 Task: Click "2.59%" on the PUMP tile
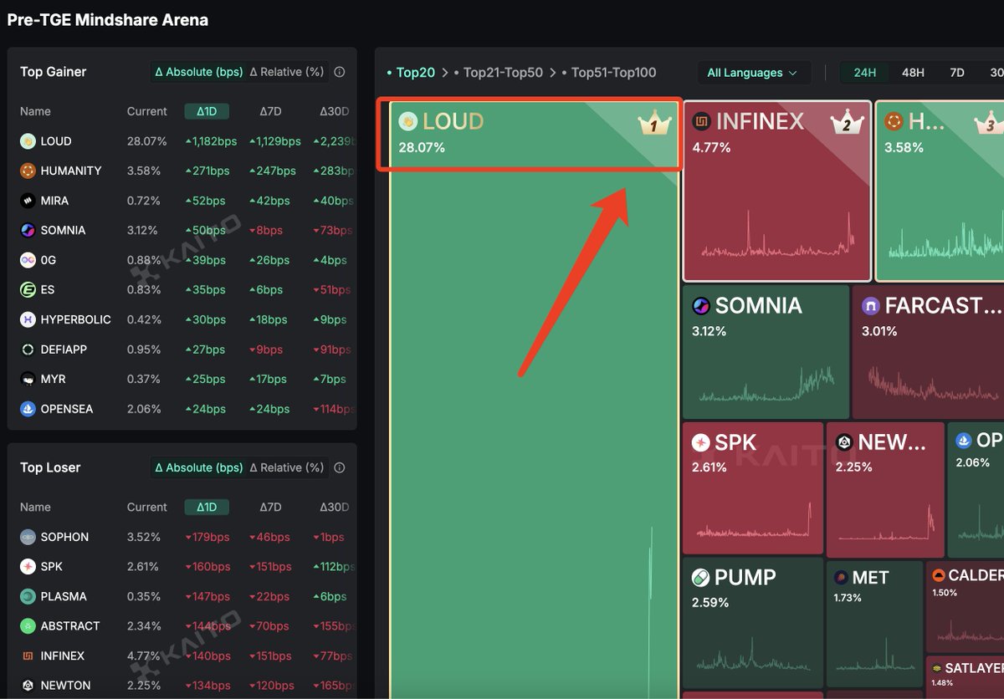click(x=710, y=602)
